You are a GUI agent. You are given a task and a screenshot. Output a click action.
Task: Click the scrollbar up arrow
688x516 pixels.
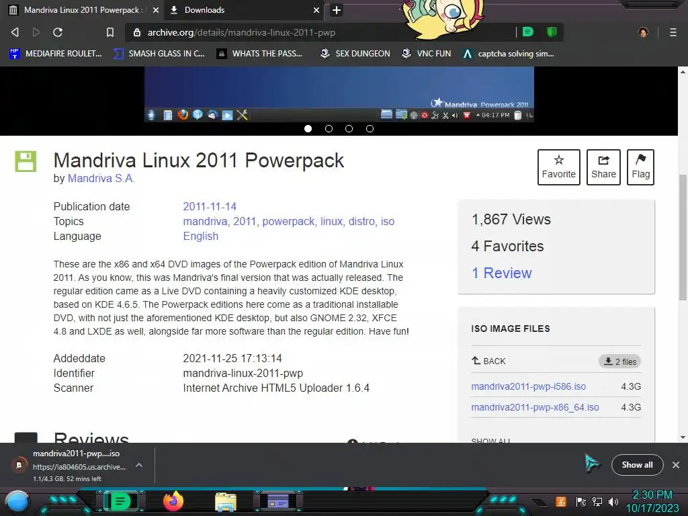(683, 71)
